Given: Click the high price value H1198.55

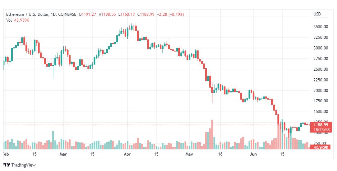Looking at the screenshot, I should (x=107, y=14).
